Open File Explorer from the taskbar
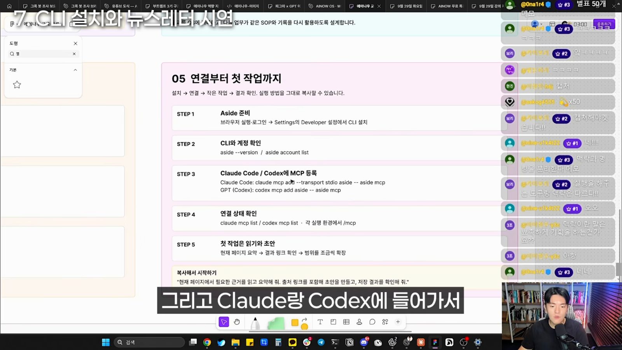The height and width of the screenshot is (350, 622). click(x=236, y=342)
